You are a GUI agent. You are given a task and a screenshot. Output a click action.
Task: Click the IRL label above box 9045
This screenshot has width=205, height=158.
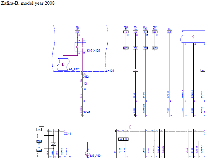(x=169, y=29)
